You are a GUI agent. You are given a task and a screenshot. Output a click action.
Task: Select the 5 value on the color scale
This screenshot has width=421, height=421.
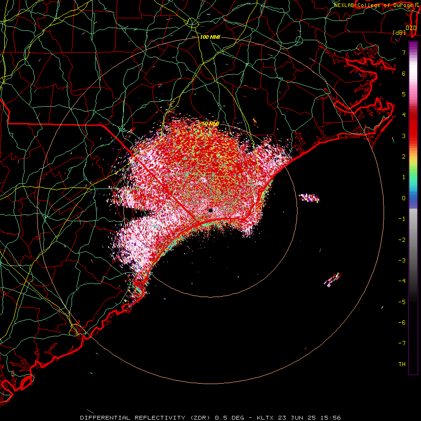[x=404, y=94]
